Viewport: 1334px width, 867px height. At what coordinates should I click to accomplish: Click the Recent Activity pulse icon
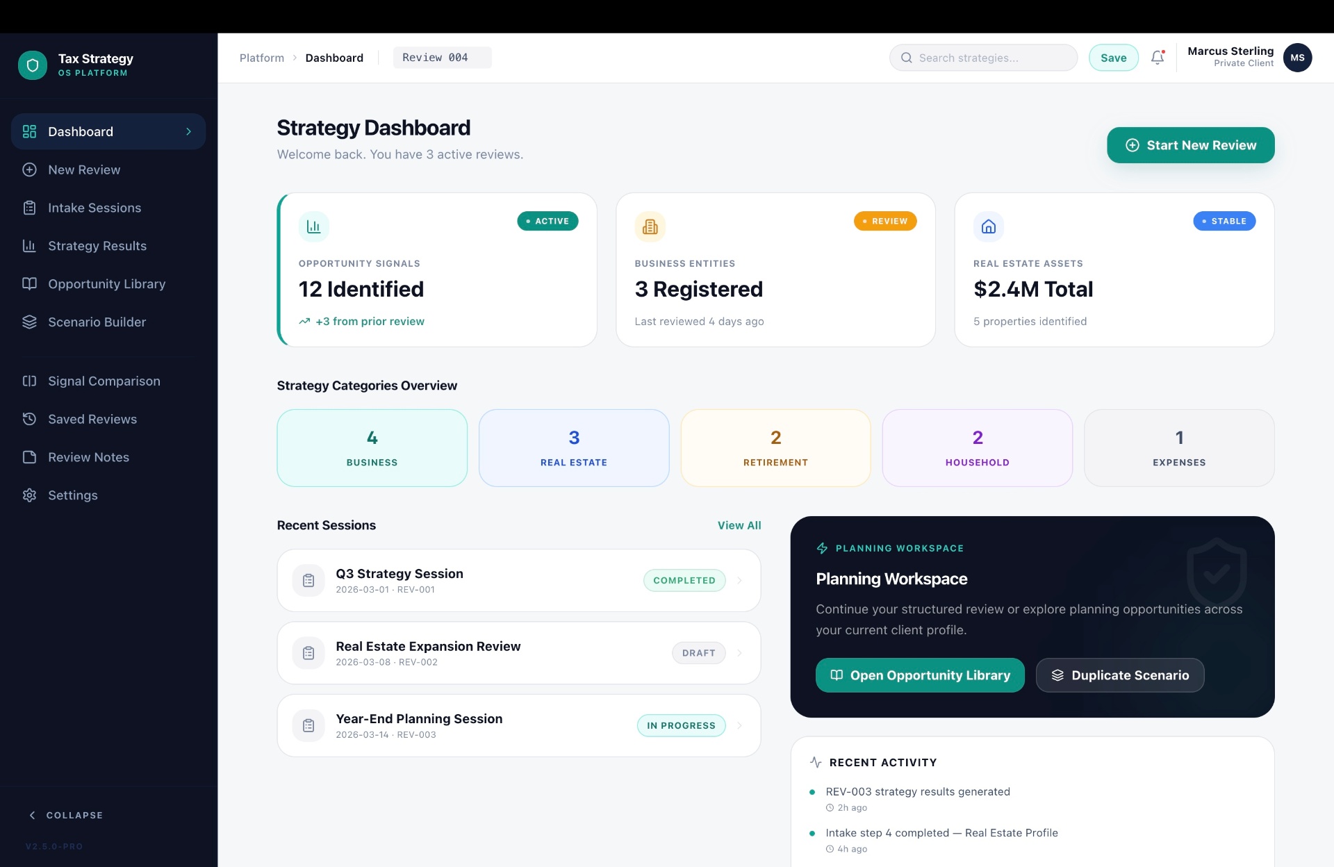[x=816, y=762]
